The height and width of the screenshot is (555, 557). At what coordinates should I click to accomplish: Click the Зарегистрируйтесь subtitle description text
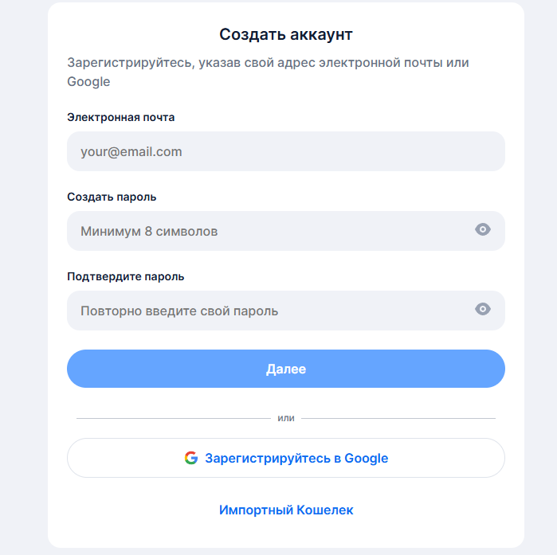(268, 62)
